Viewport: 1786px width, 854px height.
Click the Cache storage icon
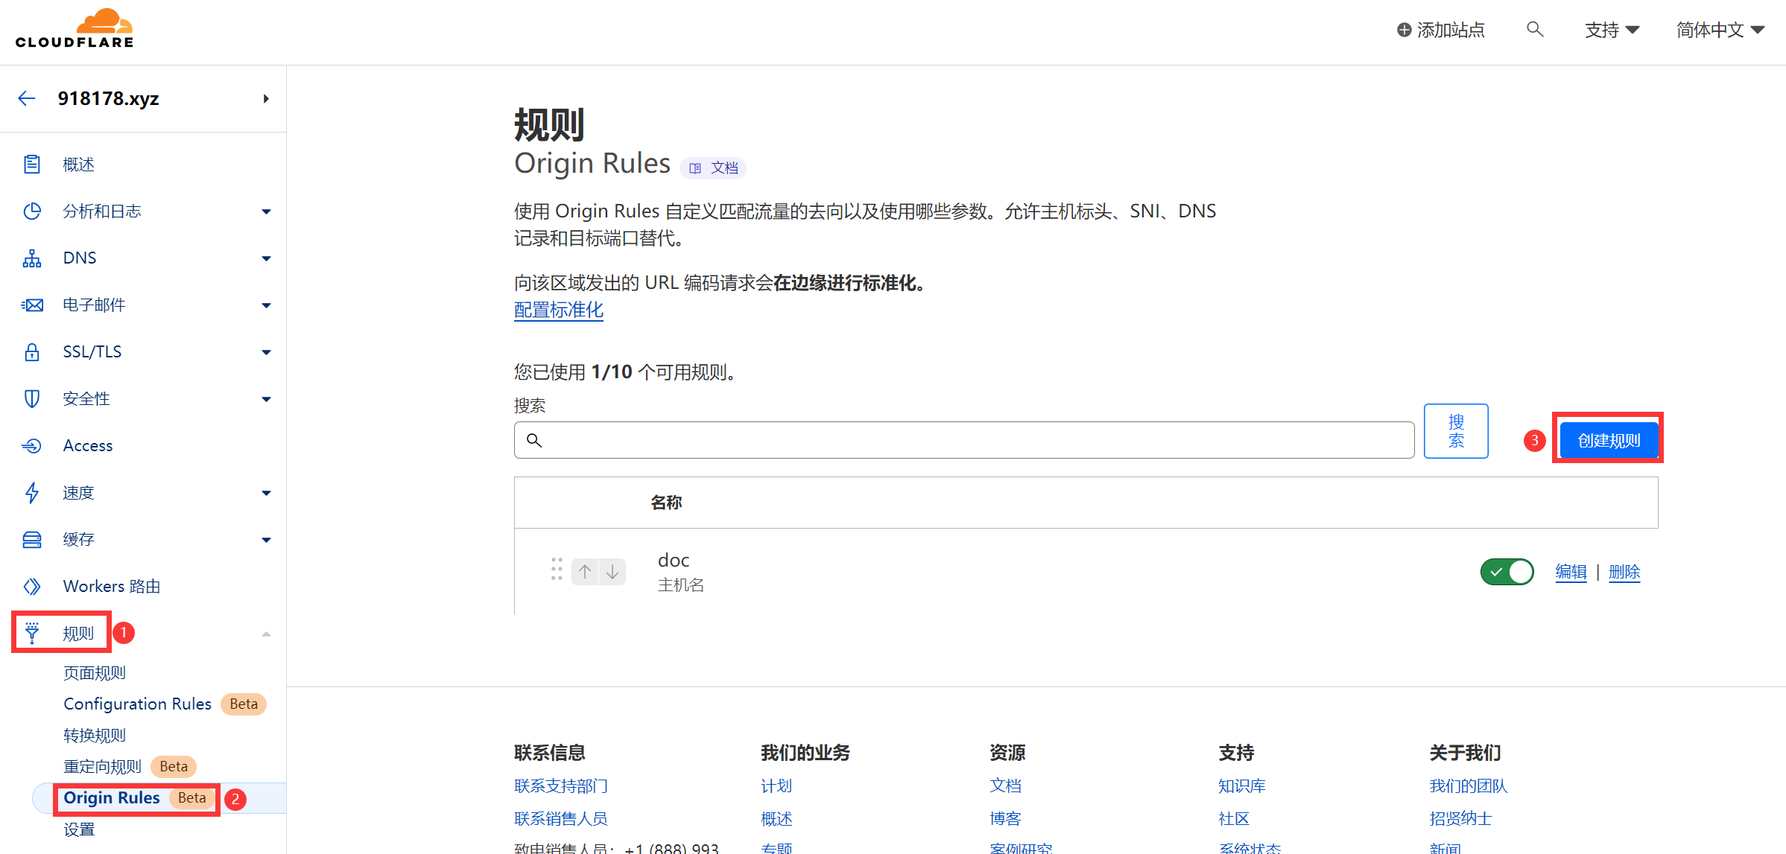[32, 539]
